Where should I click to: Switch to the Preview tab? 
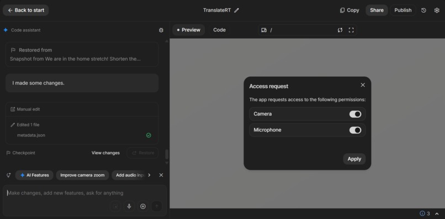point(188,30)
